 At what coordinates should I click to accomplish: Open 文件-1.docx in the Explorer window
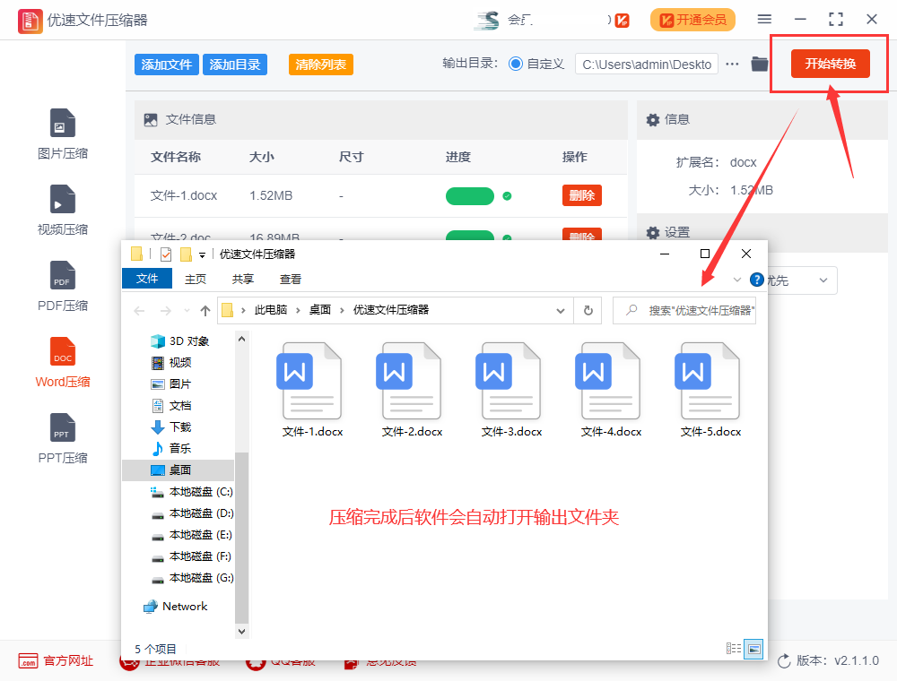tap(312, 390)
